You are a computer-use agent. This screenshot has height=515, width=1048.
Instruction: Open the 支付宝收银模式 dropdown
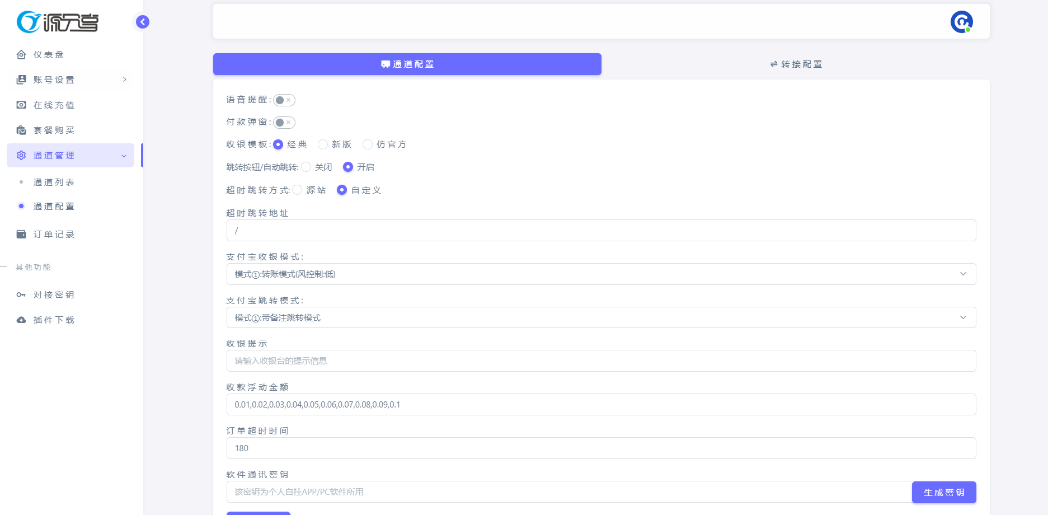[x=601, y=274]
